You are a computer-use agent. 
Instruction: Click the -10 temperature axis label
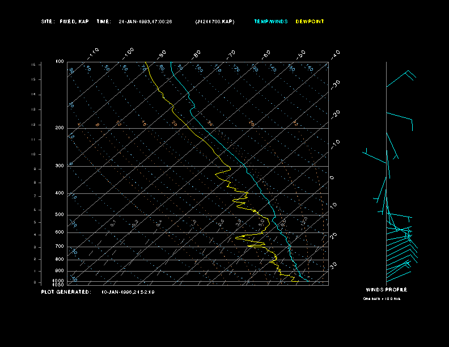click(x=336, y=145)
